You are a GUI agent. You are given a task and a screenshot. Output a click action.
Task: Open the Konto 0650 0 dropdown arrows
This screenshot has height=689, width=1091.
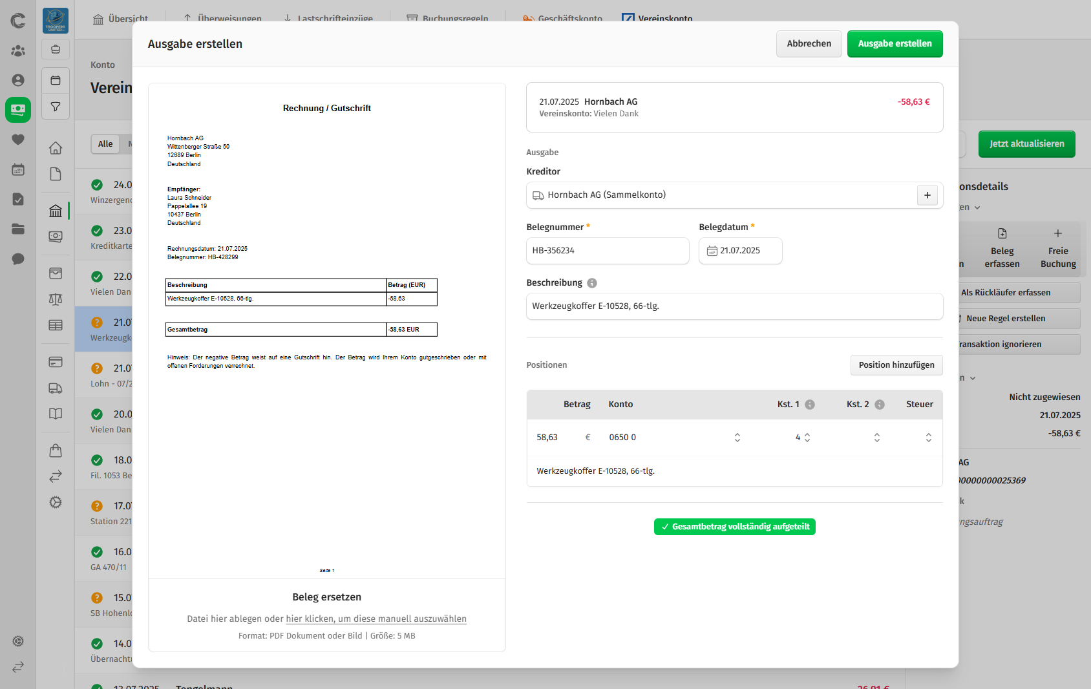point(737,438)
